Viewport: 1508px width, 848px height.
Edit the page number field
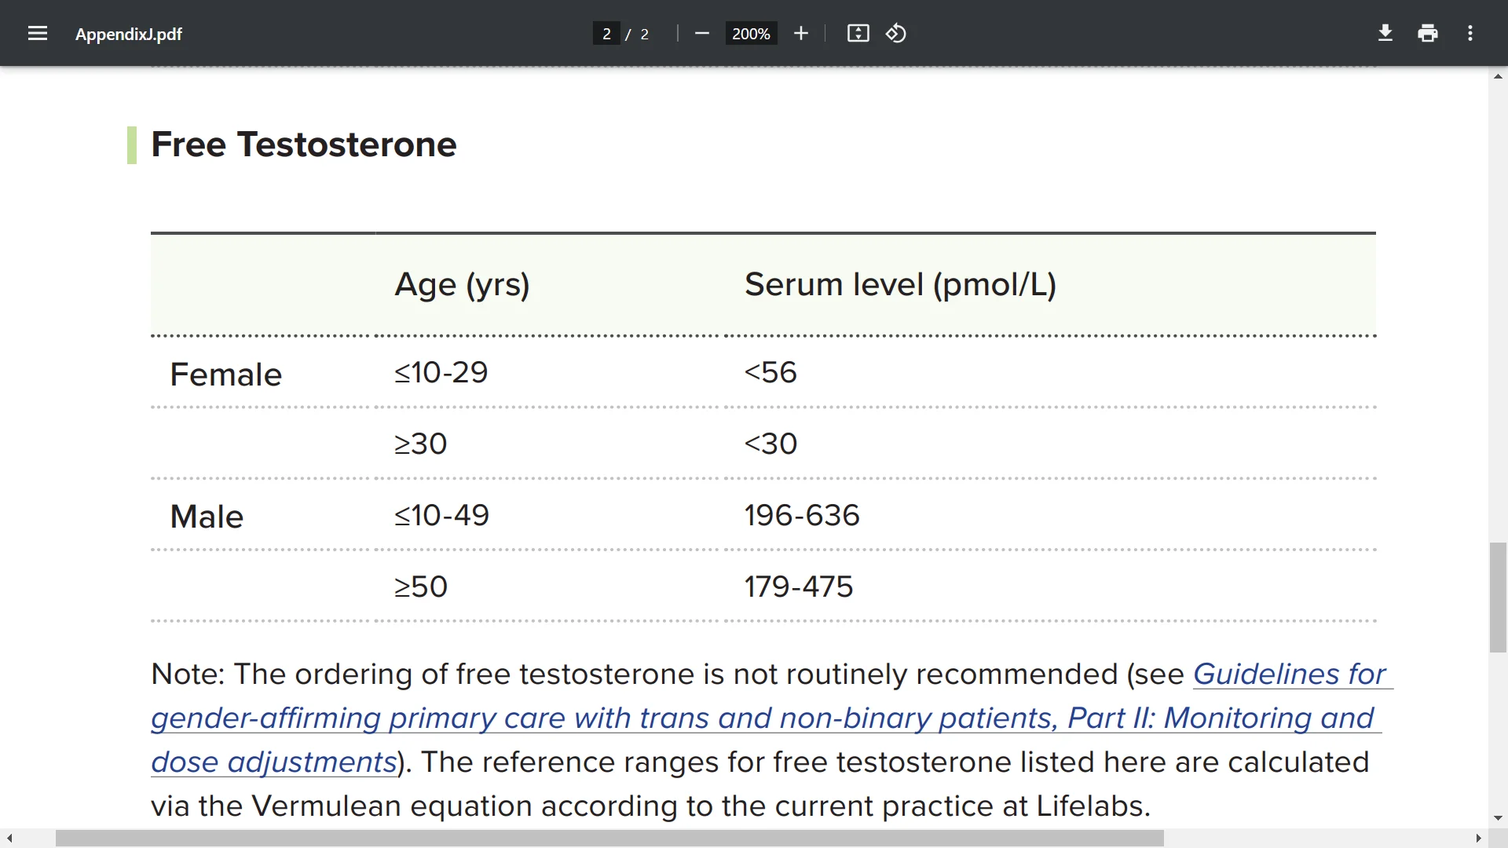(x=606, y=33)
